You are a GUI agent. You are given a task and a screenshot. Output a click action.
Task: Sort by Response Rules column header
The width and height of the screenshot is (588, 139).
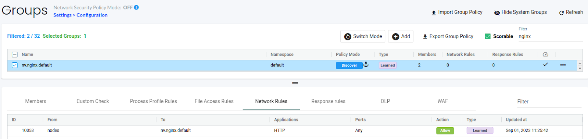point(508,54)
